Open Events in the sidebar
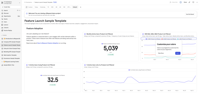Viewport: 199px width, 94px height. [11, 19]
